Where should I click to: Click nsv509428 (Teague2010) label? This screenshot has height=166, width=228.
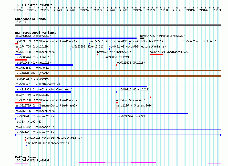[32, 79]
